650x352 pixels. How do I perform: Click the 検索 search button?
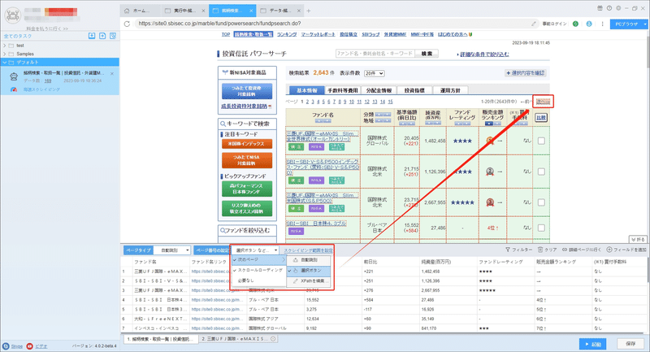tap(427, 54)
